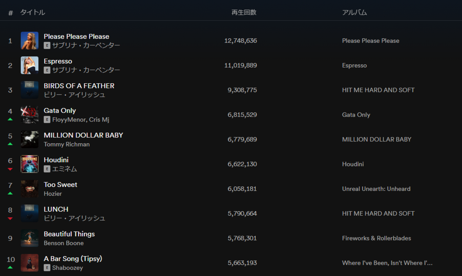Viewport: 462px width, 276px height.
Task: Open artist Benson Boone
Action: point(64,243)
